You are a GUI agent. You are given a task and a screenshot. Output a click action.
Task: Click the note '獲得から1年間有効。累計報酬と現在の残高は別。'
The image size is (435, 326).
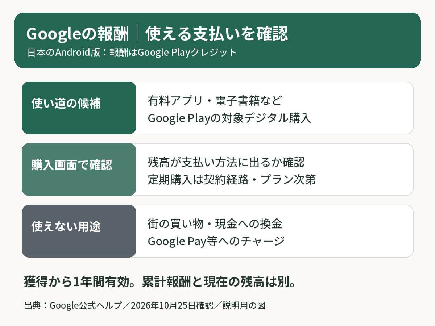159,282
